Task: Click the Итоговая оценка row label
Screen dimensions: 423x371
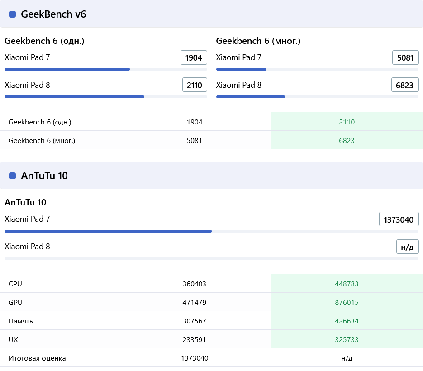Action: click(37, 358)
